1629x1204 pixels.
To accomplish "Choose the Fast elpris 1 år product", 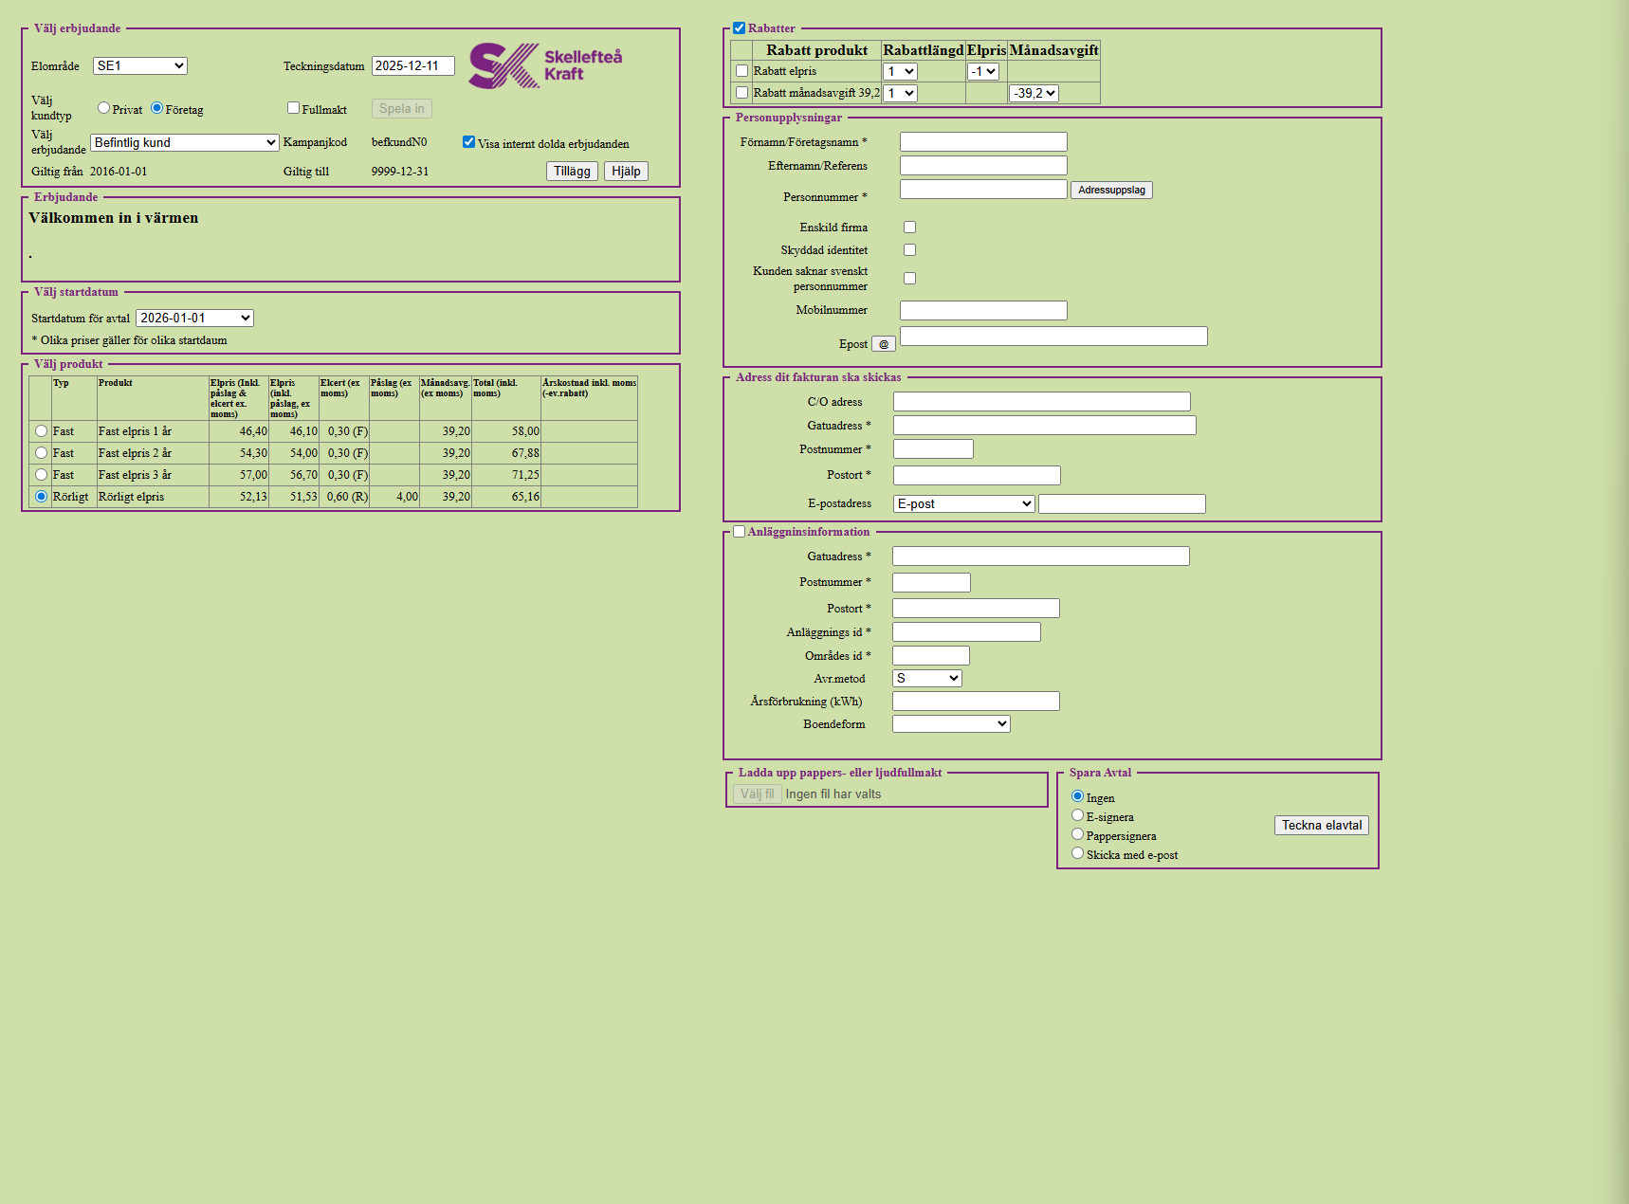I will tap(42, 431).
